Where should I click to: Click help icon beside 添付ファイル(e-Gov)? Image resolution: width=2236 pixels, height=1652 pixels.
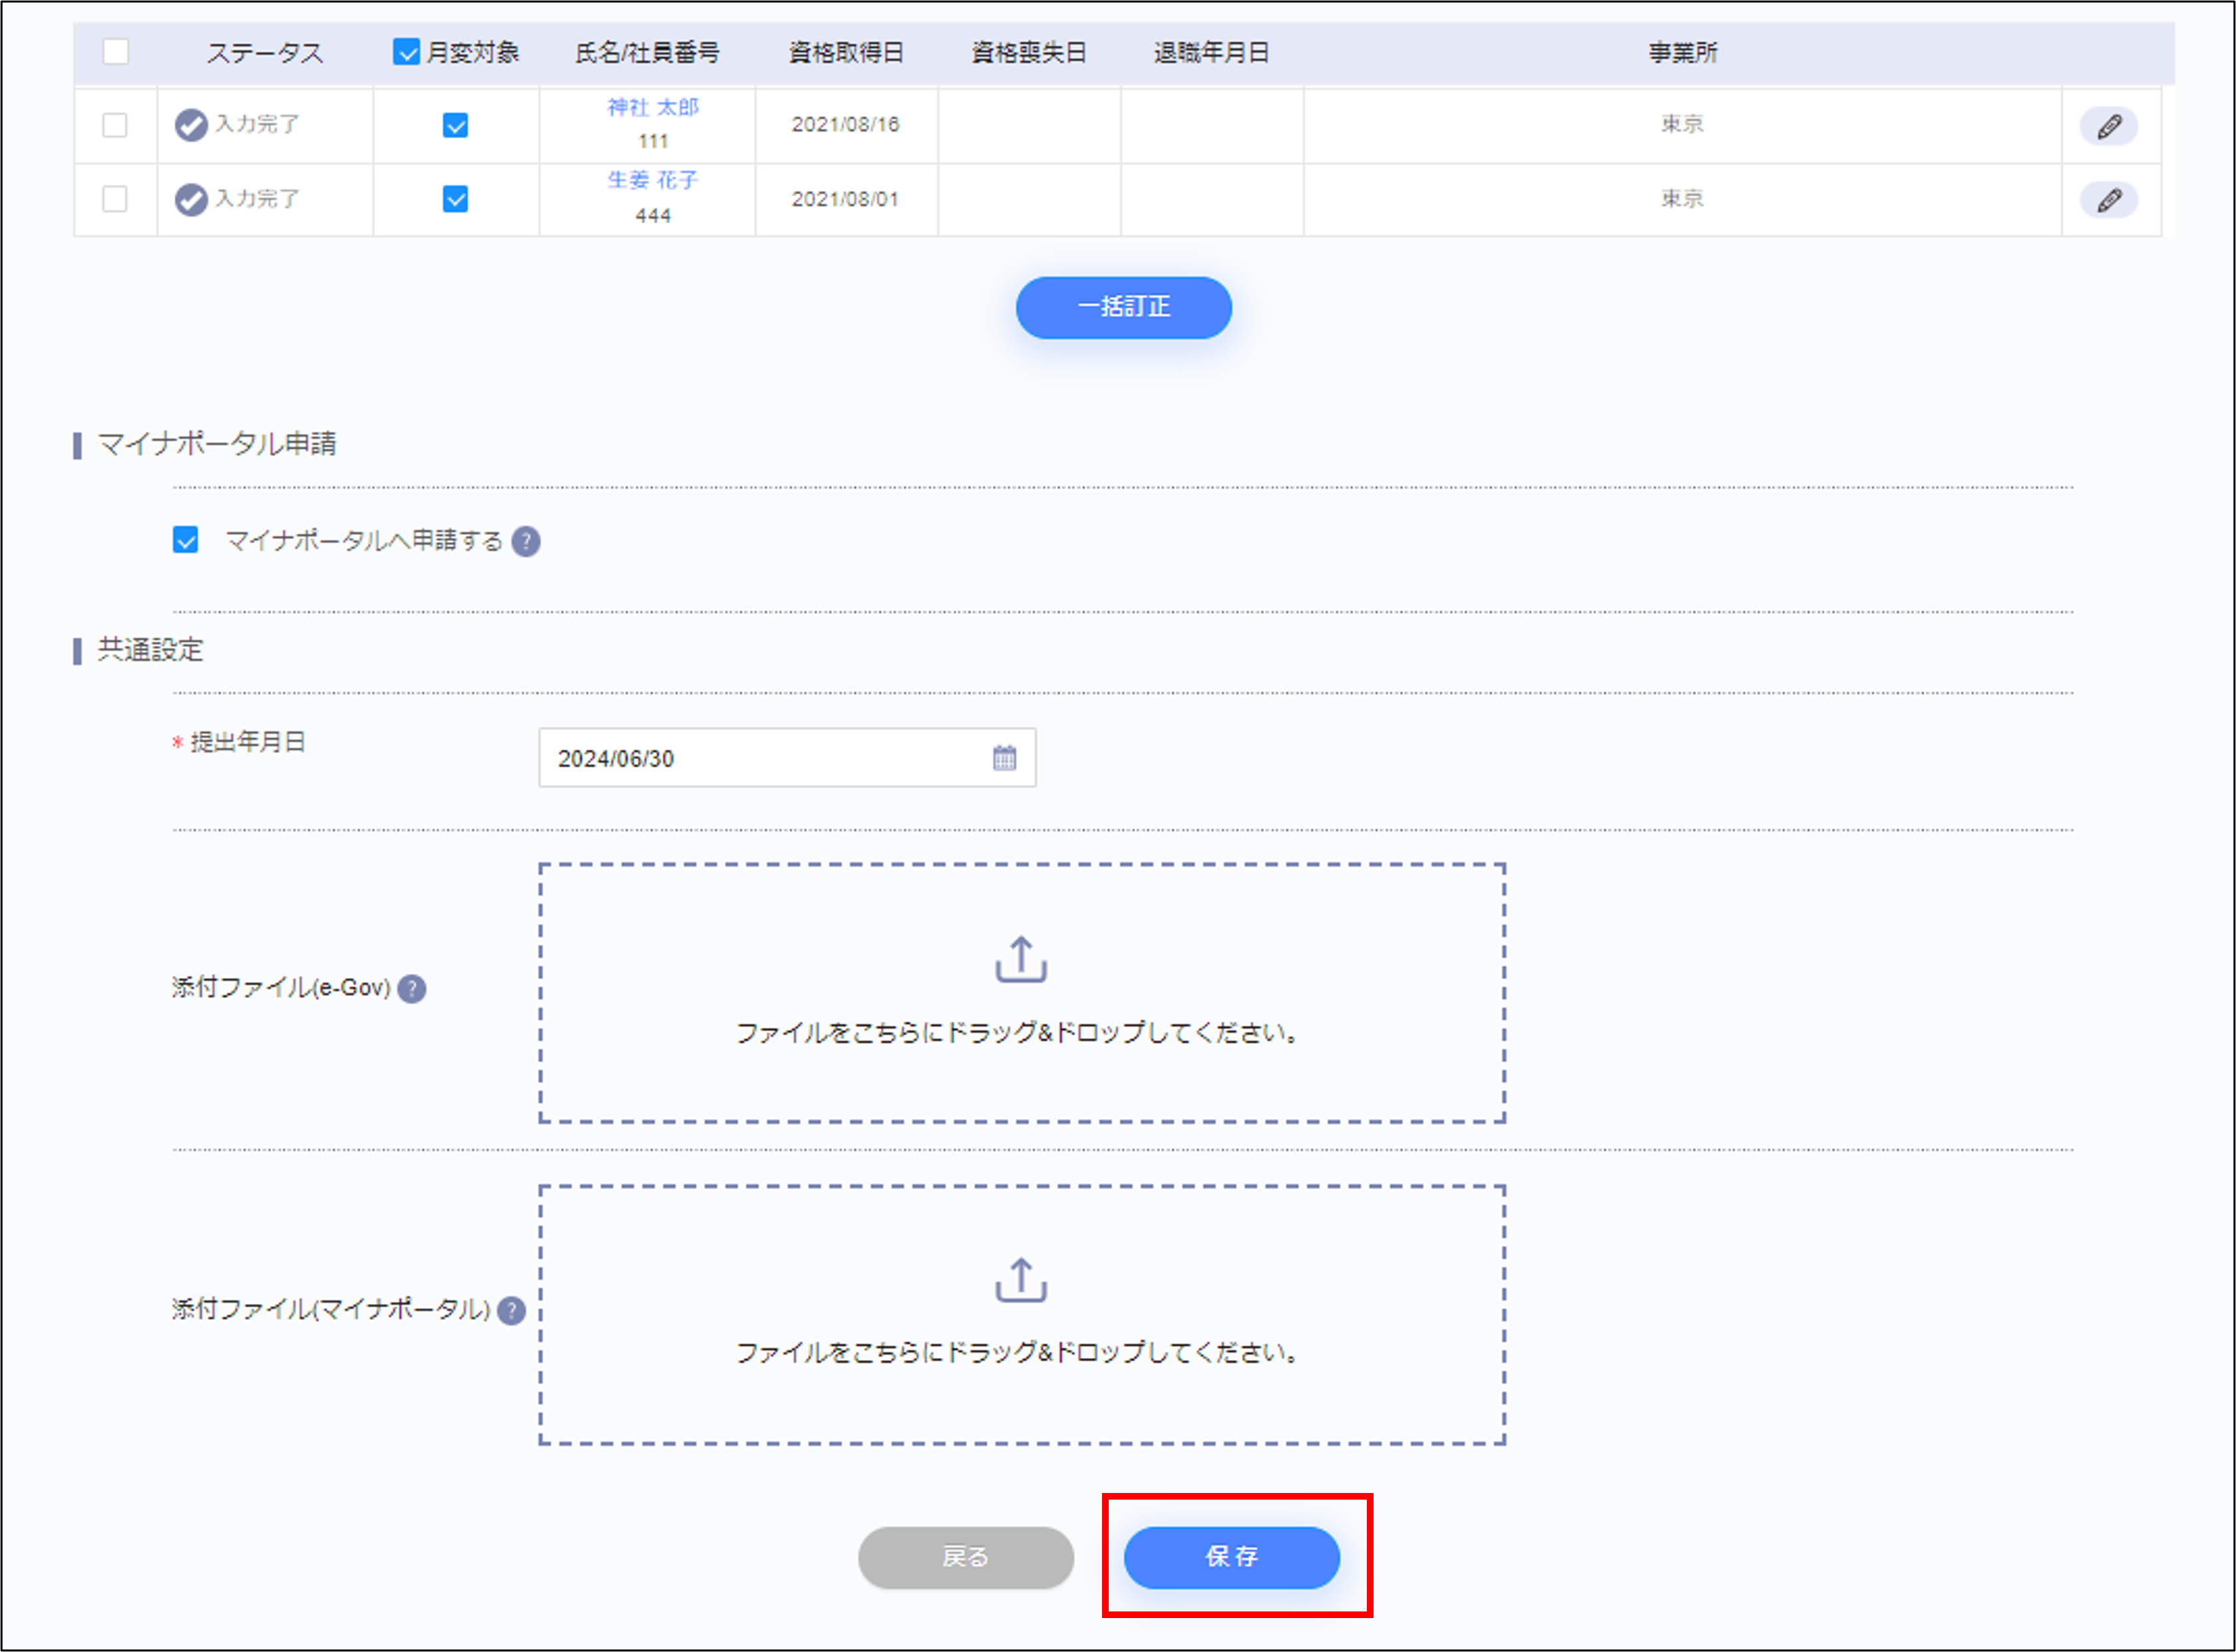click(x=412, y=988)
